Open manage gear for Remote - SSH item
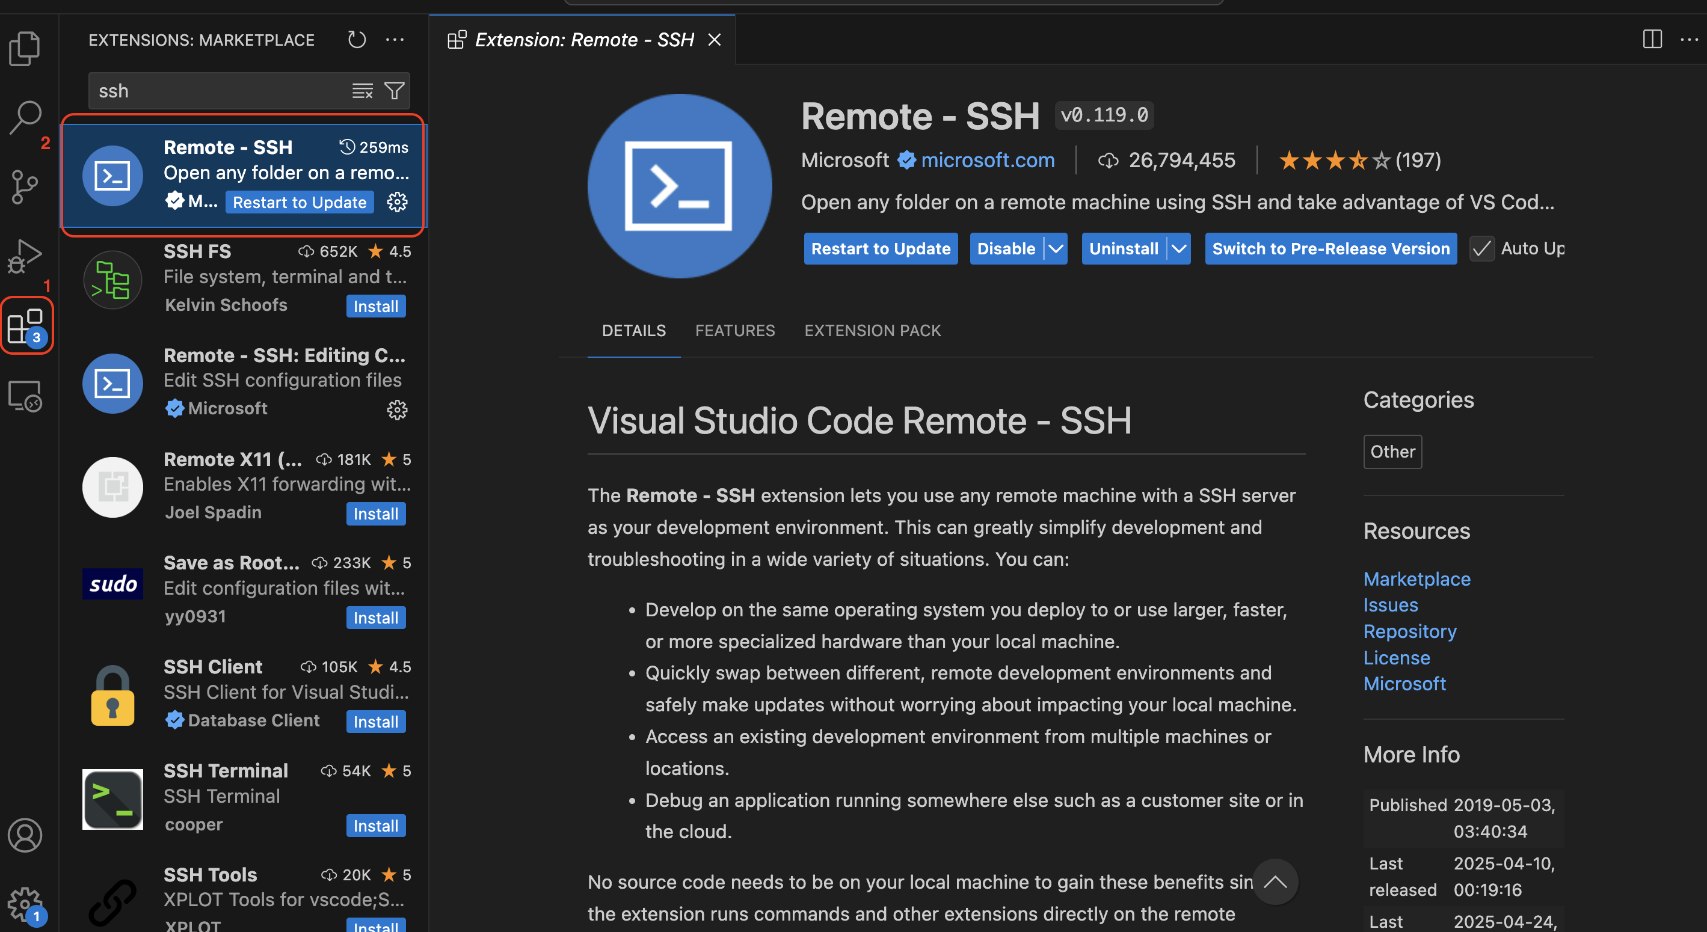Screen dimensions: 1707x932 pyautogui.click(x=397, y=202)
